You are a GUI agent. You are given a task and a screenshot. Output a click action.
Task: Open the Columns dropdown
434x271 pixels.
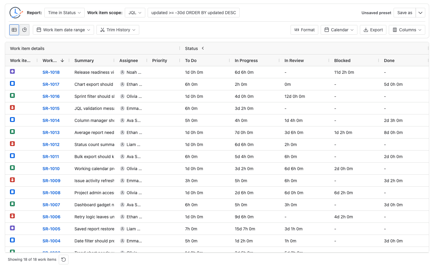coord(407,30)
